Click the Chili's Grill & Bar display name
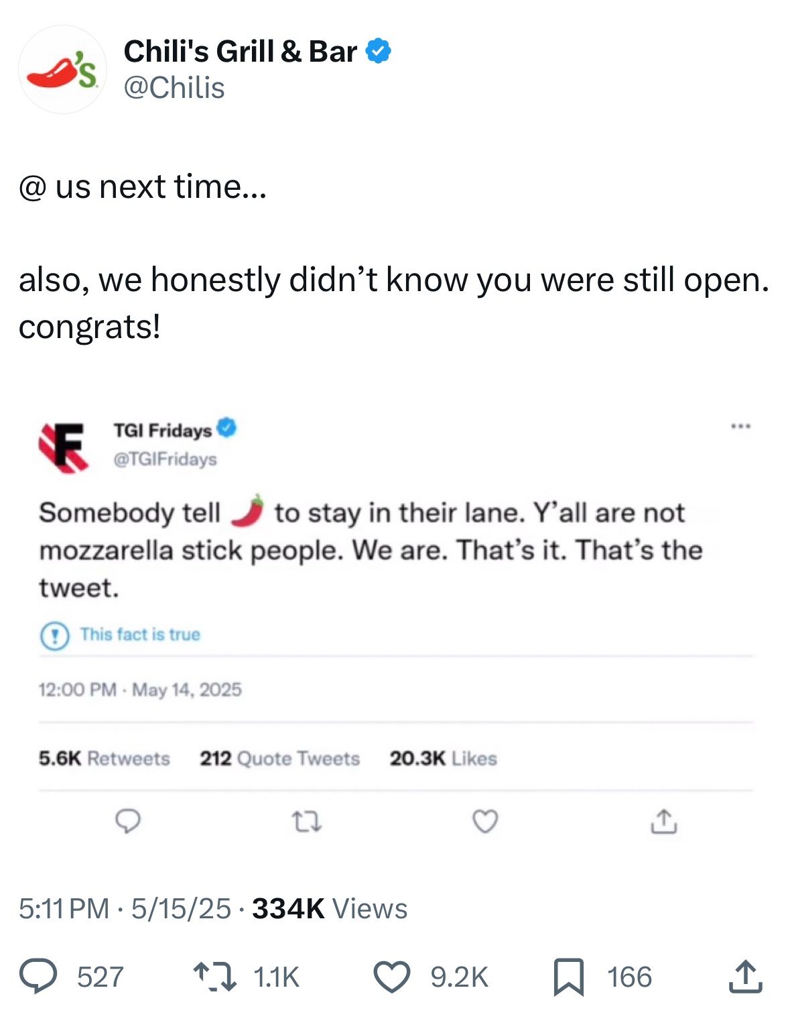Viewport: 790px width, 1033px height. pos(240,51)
